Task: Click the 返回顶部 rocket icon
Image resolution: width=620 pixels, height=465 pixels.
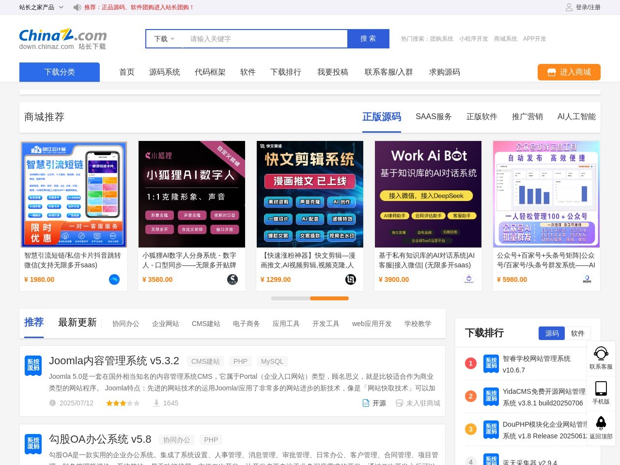Action: [601, 423]
